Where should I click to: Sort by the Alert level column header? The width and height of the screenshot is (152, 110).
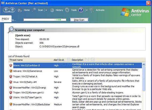point(61,60)
